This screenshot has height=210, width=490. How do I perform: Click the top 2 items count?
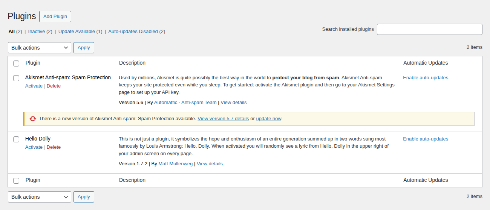point(475,47)
